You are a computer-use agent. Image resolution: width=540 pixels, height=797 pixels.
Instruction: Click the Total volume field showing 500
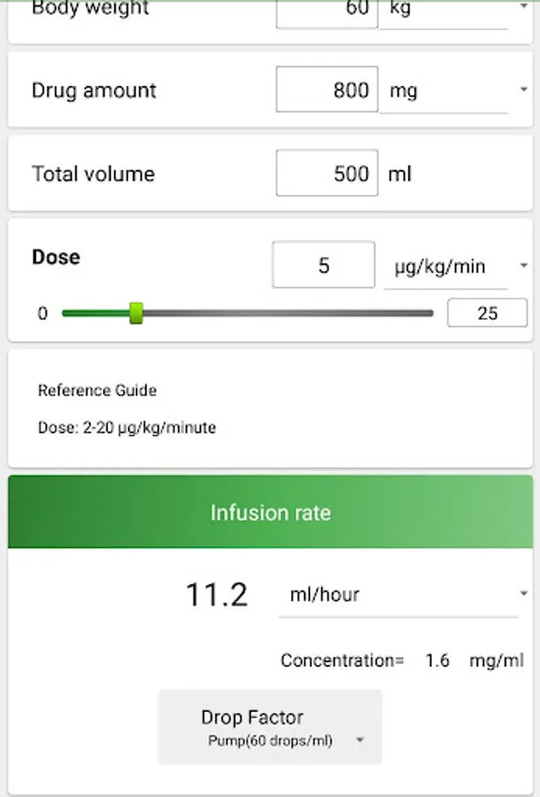coord(327,174)
